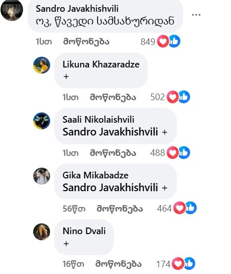Open tagged Sandro Javakhishvili in Saali's reply
The width and height of the screenshot is (231, 274).
click(110, 132)
